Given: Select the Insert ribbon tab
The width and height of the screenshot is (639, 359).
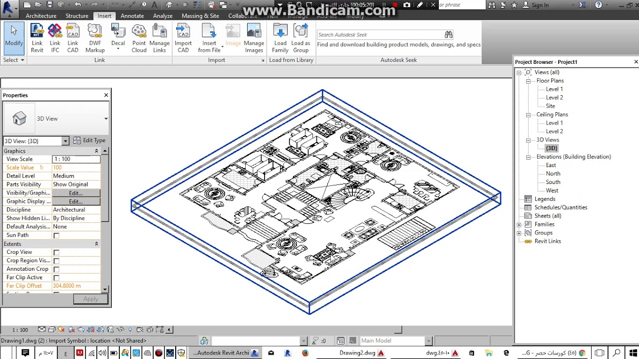Looking at the screenshot, I should [x=104, y=16].
